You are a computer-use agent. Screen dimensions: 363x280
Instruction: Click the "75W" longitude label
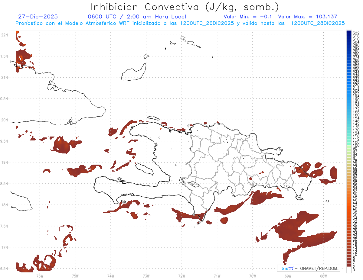pos(75,276)
